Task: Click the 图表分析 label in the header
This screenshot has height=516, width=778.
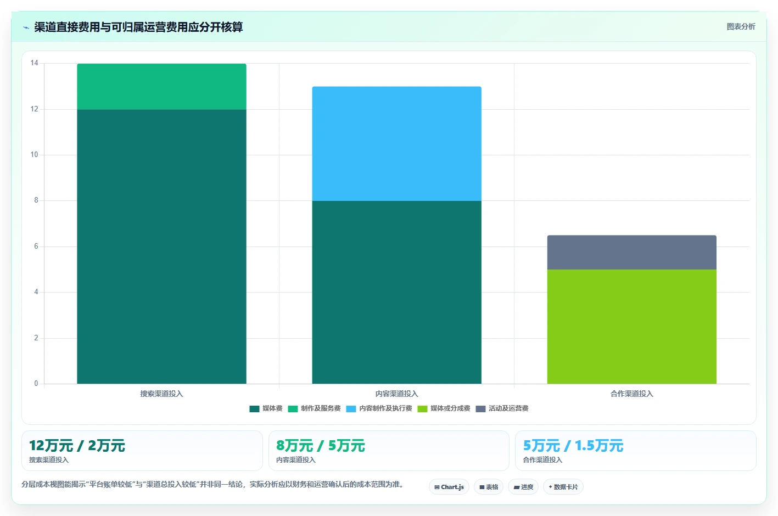Action: pyautogui.click(x=741, y=26)
